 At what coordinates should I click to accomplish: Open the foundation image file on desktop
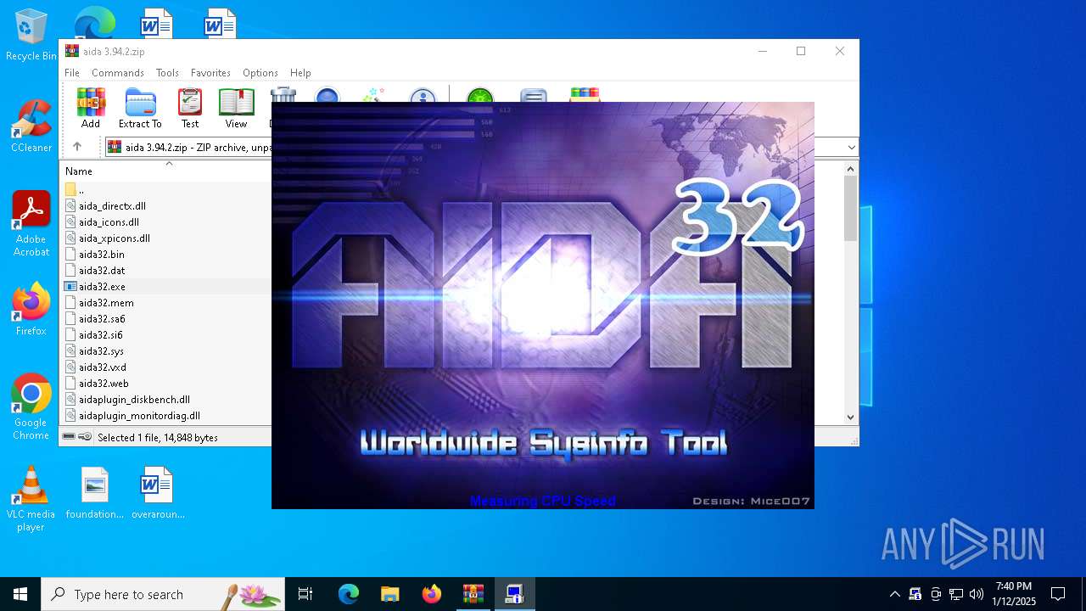95,493
